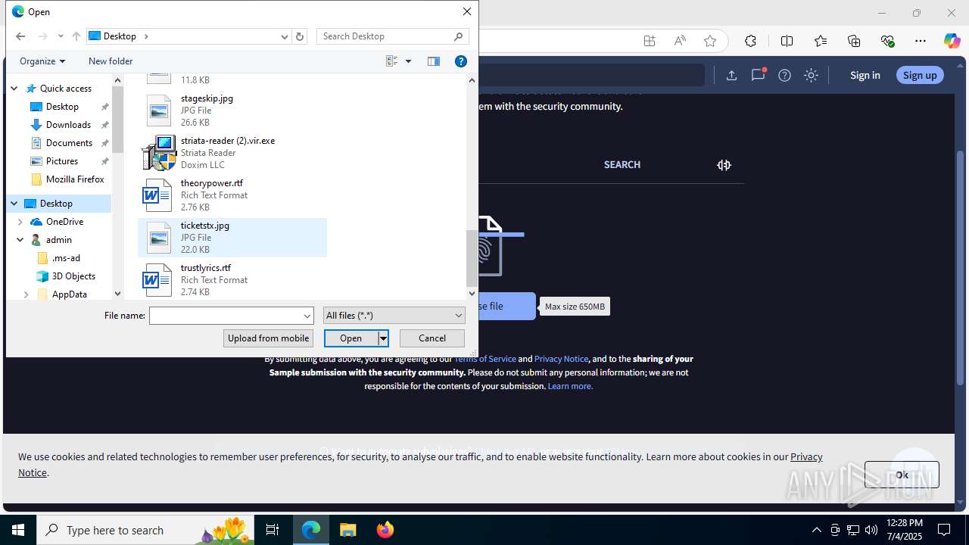Open the Mozilla Firefox folder
This screenshot has width=969, height=545.
[75, 179]
